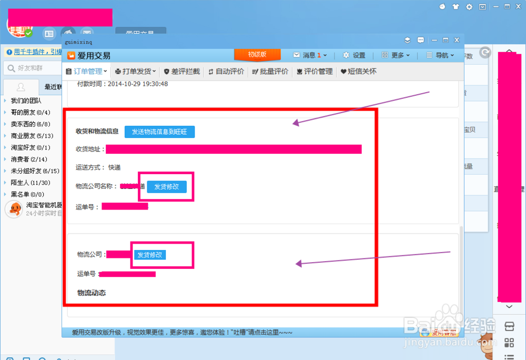
Task: Click the layers icon in guimixinq title bar
Action: (x=407, y=40)
